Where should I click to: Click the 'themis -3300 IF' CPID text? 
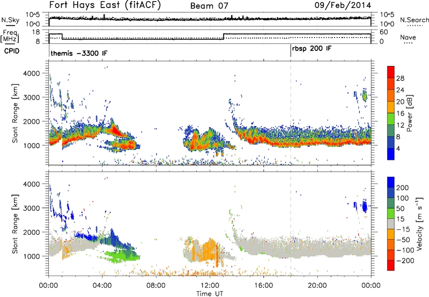click(79, 53)
